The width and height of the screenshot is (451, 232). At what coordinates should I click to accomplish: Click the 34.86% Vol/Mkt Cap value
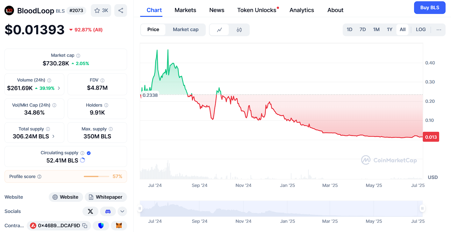click(x=34, y=112)
